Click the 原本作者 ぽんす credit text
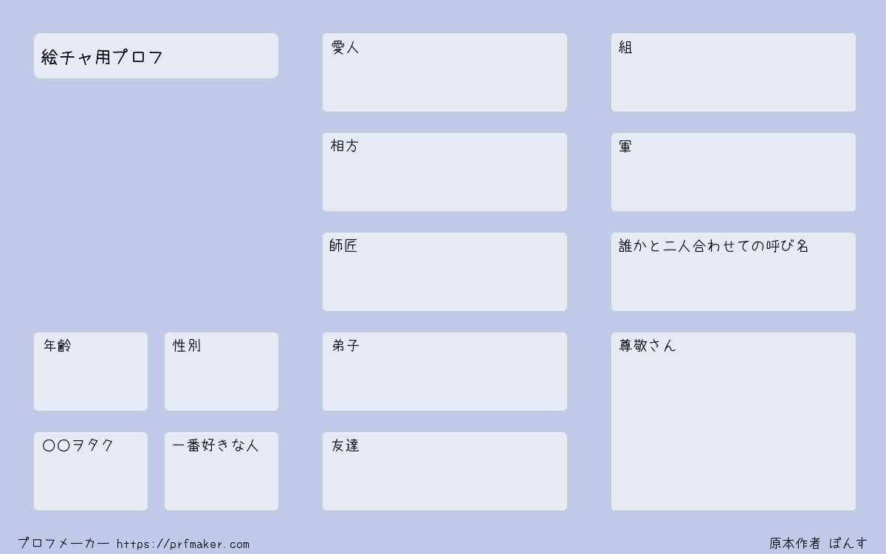Viewport: 886px width, 554px height. [819, 544]
